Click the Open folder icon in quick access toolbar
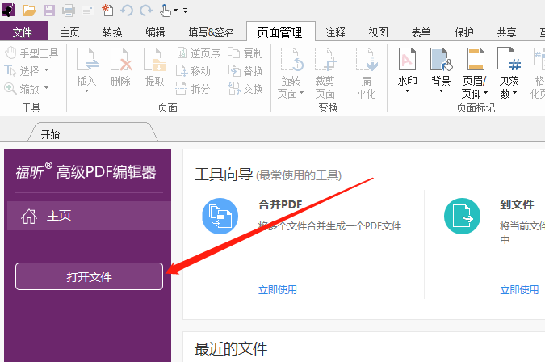Viewport: 545px width, 362px height. coord(30,11)
